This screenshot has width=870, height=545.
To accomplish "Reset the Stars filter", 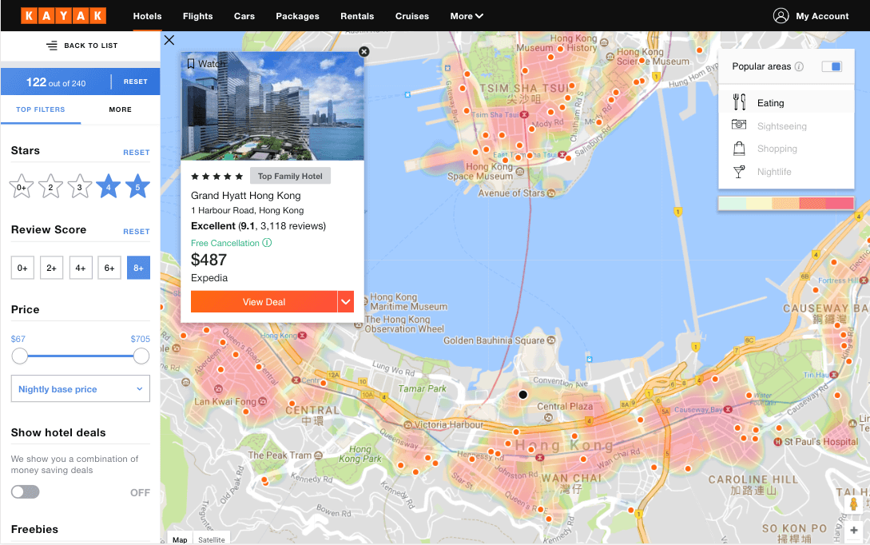I will 137,152.
